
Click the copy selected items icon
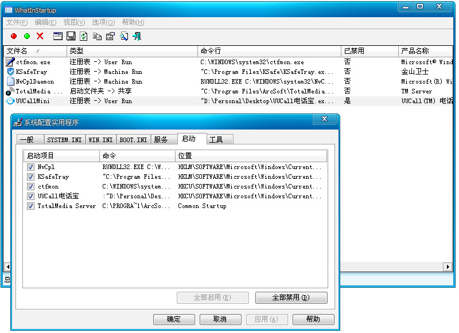click(x=97, y=36)
